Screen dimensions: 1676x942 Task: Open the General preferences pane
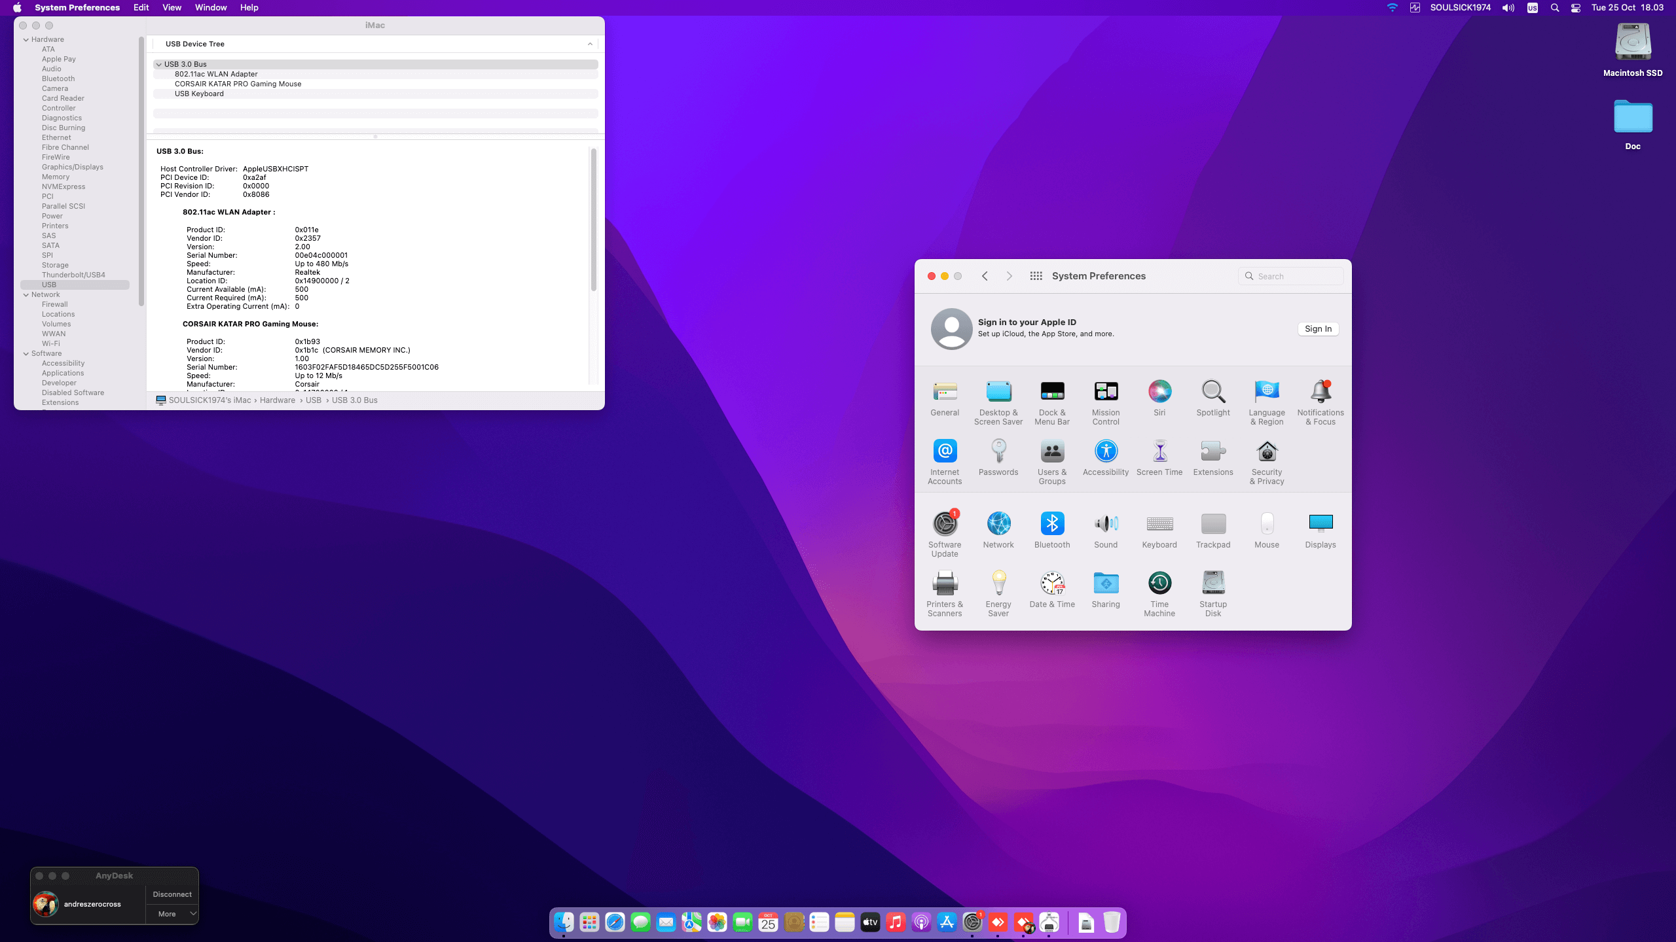tap(945, 398)
